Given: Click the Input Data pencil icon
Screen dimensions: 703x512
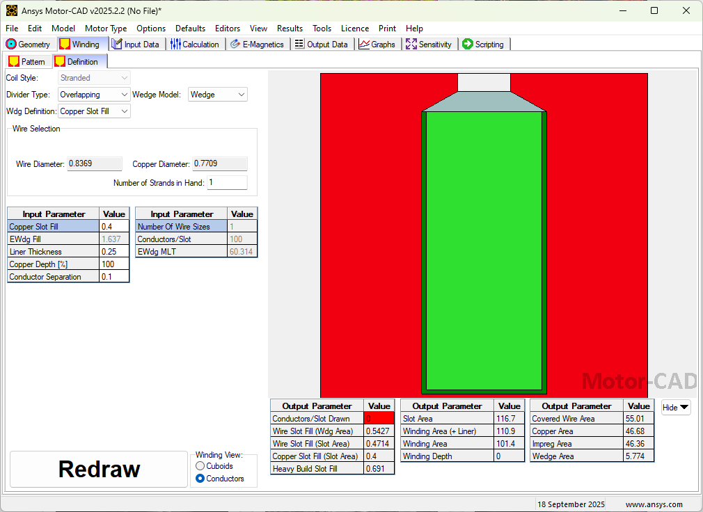Looking at the screenshot, I should point(117,45).
